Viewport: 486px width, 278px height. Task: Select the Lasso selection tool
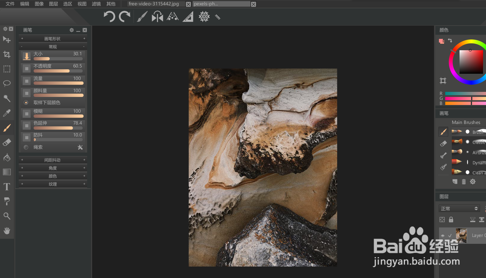7,84
